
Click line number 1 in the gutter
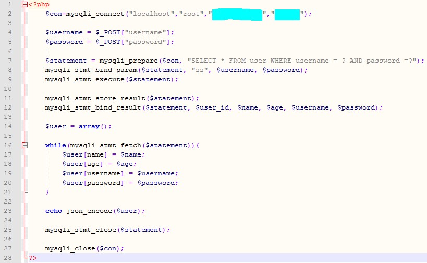pos(10,4)
